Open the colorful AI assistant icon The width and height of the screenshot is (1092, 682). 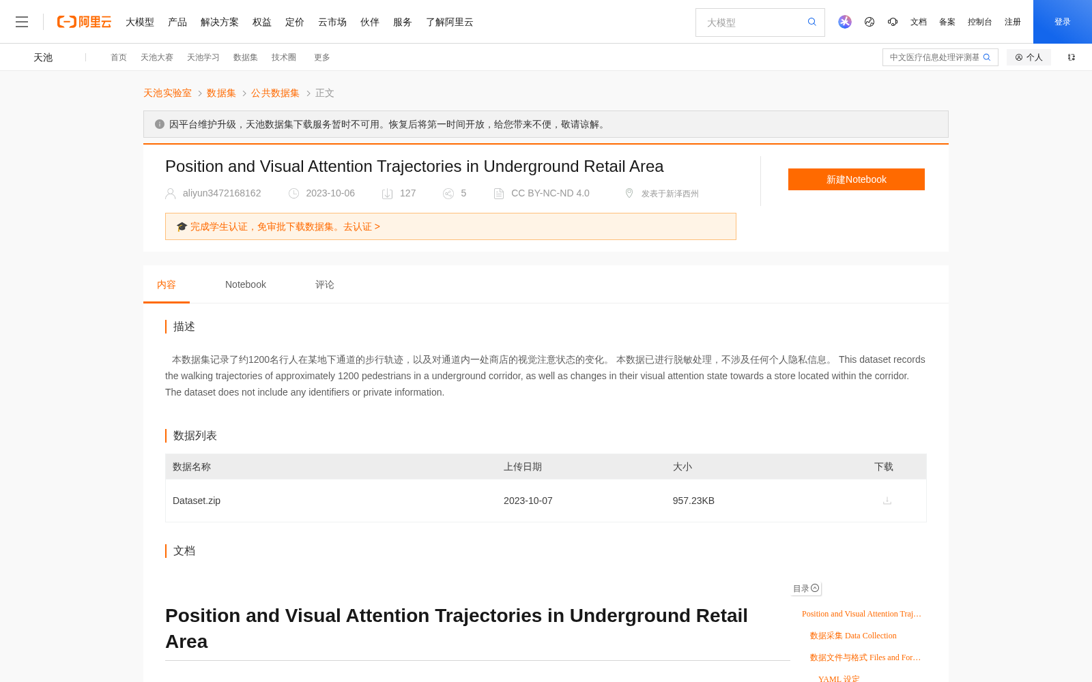point(845,22)
